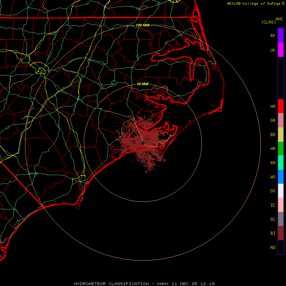Click the GC gray legend swatch

(x=281, y=219)
